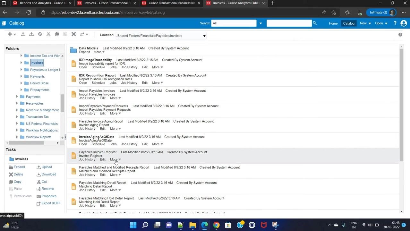Refresh the browser page
The width and height of the screenshot is (410, 231).
(29, 13)
